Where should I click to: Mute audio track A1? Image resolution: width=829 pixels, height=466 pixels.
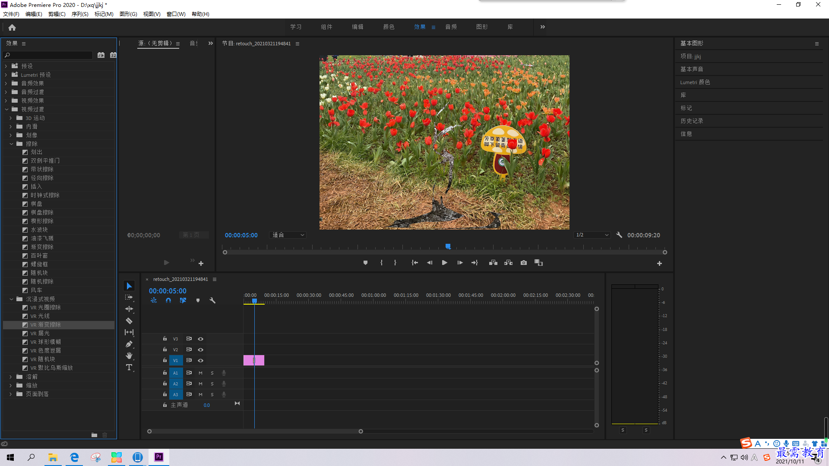pyautogui.click(x=200, y=373)
